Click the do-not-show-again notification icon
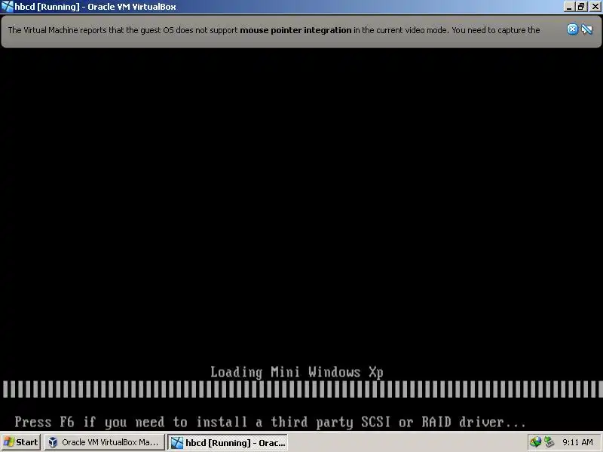The width and height of the screenshot is (603, 452). pos(587,29)
